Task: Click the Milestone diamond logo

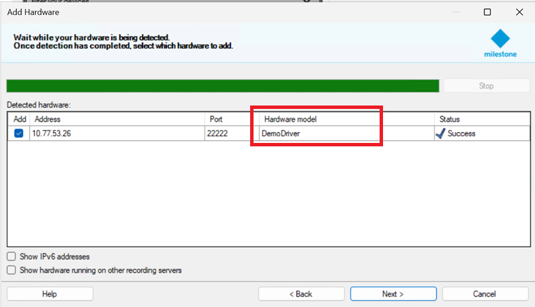Action: pos(500,39)
